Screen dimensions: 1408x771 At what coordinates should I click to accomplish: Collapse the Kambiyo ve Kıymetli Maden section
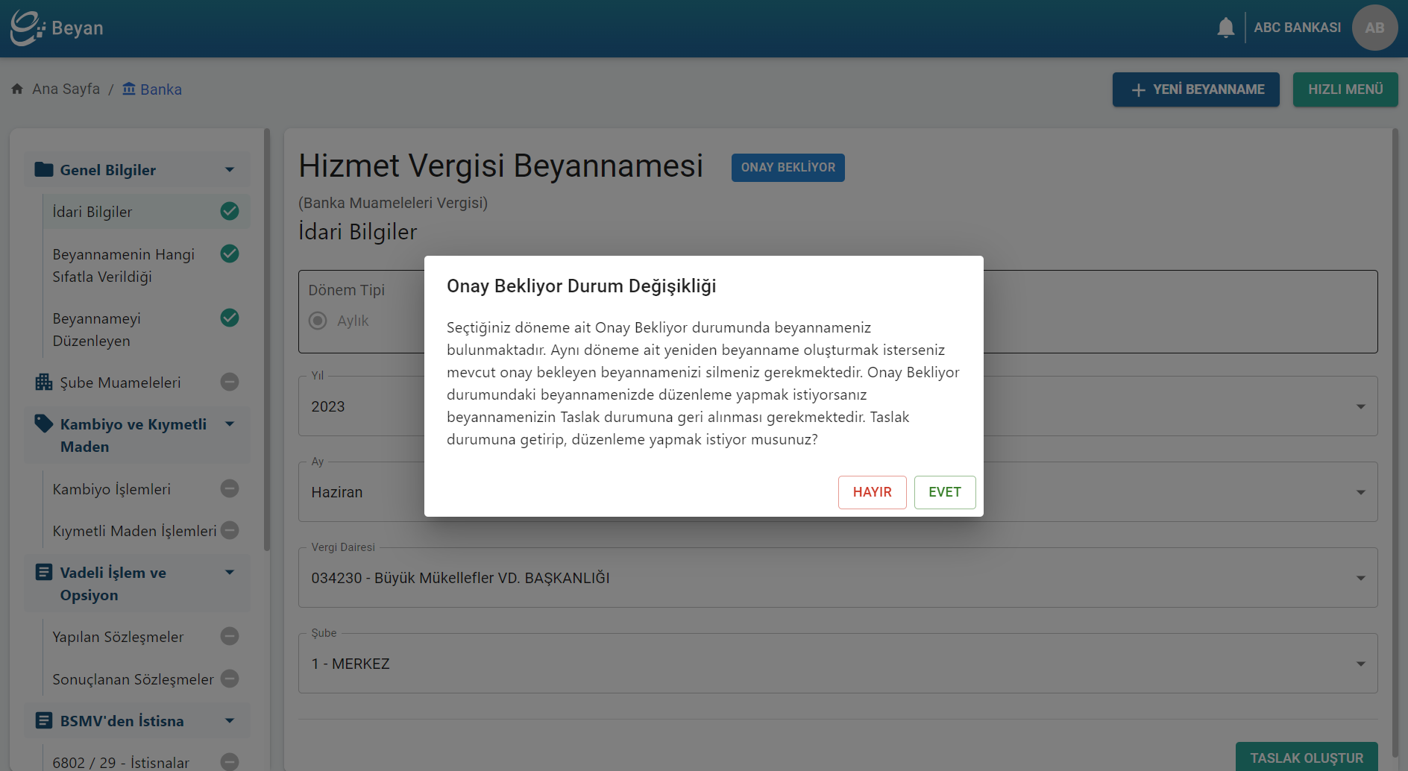(x=230, y=424)
